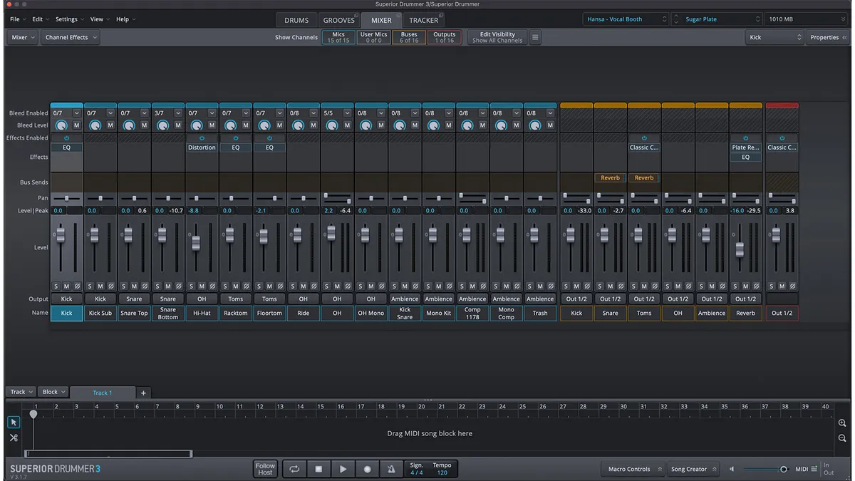Click the Follow Host button
This screenshot has width=855, height=481.
tap(265, 469)
